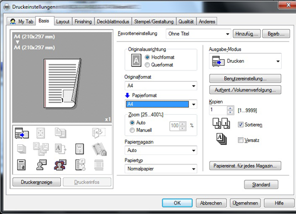Switch to the Qualität tab
The height and width of the screenshot is (214, 296).
click(x=186, y=21)
